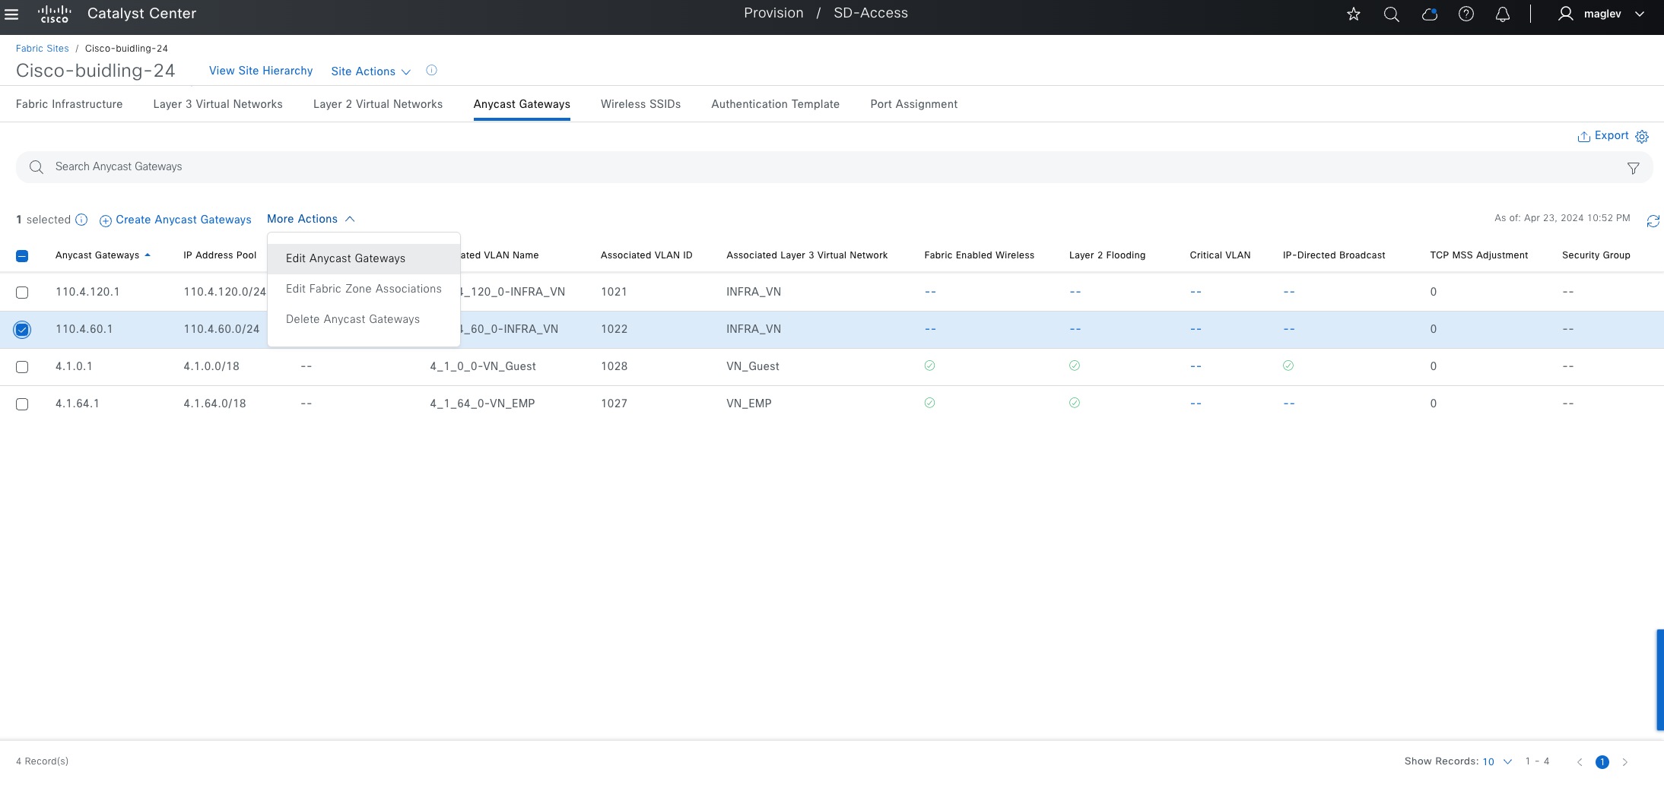The height and width of the screenshot is (788, 1664).
Task: Select the 4.1.64.1 gateway checkbox
Action: 22,404
